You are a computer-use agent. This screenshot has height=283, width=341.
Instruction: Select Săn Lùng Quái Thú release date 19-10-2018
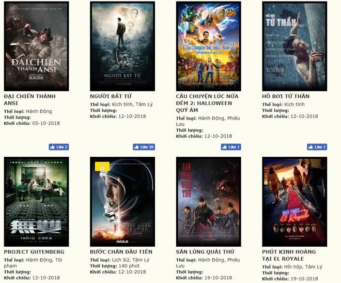(x=218, y=278)
